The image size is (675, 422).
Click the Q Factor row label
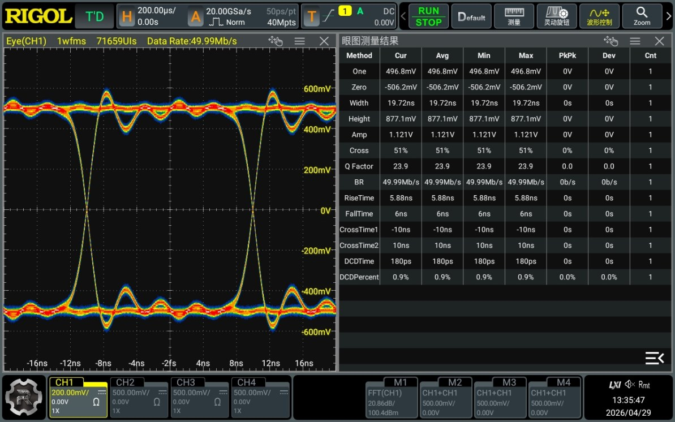click(x=359, y=166)
